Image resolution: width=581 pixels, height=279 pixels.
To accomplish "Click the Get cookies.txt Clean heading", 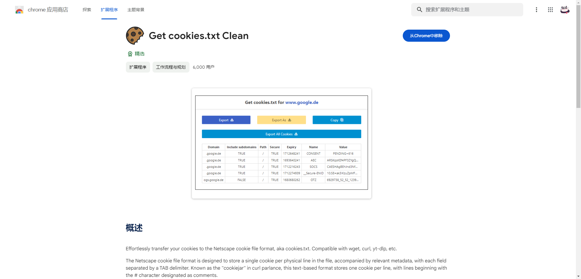I will pos(199,36).
